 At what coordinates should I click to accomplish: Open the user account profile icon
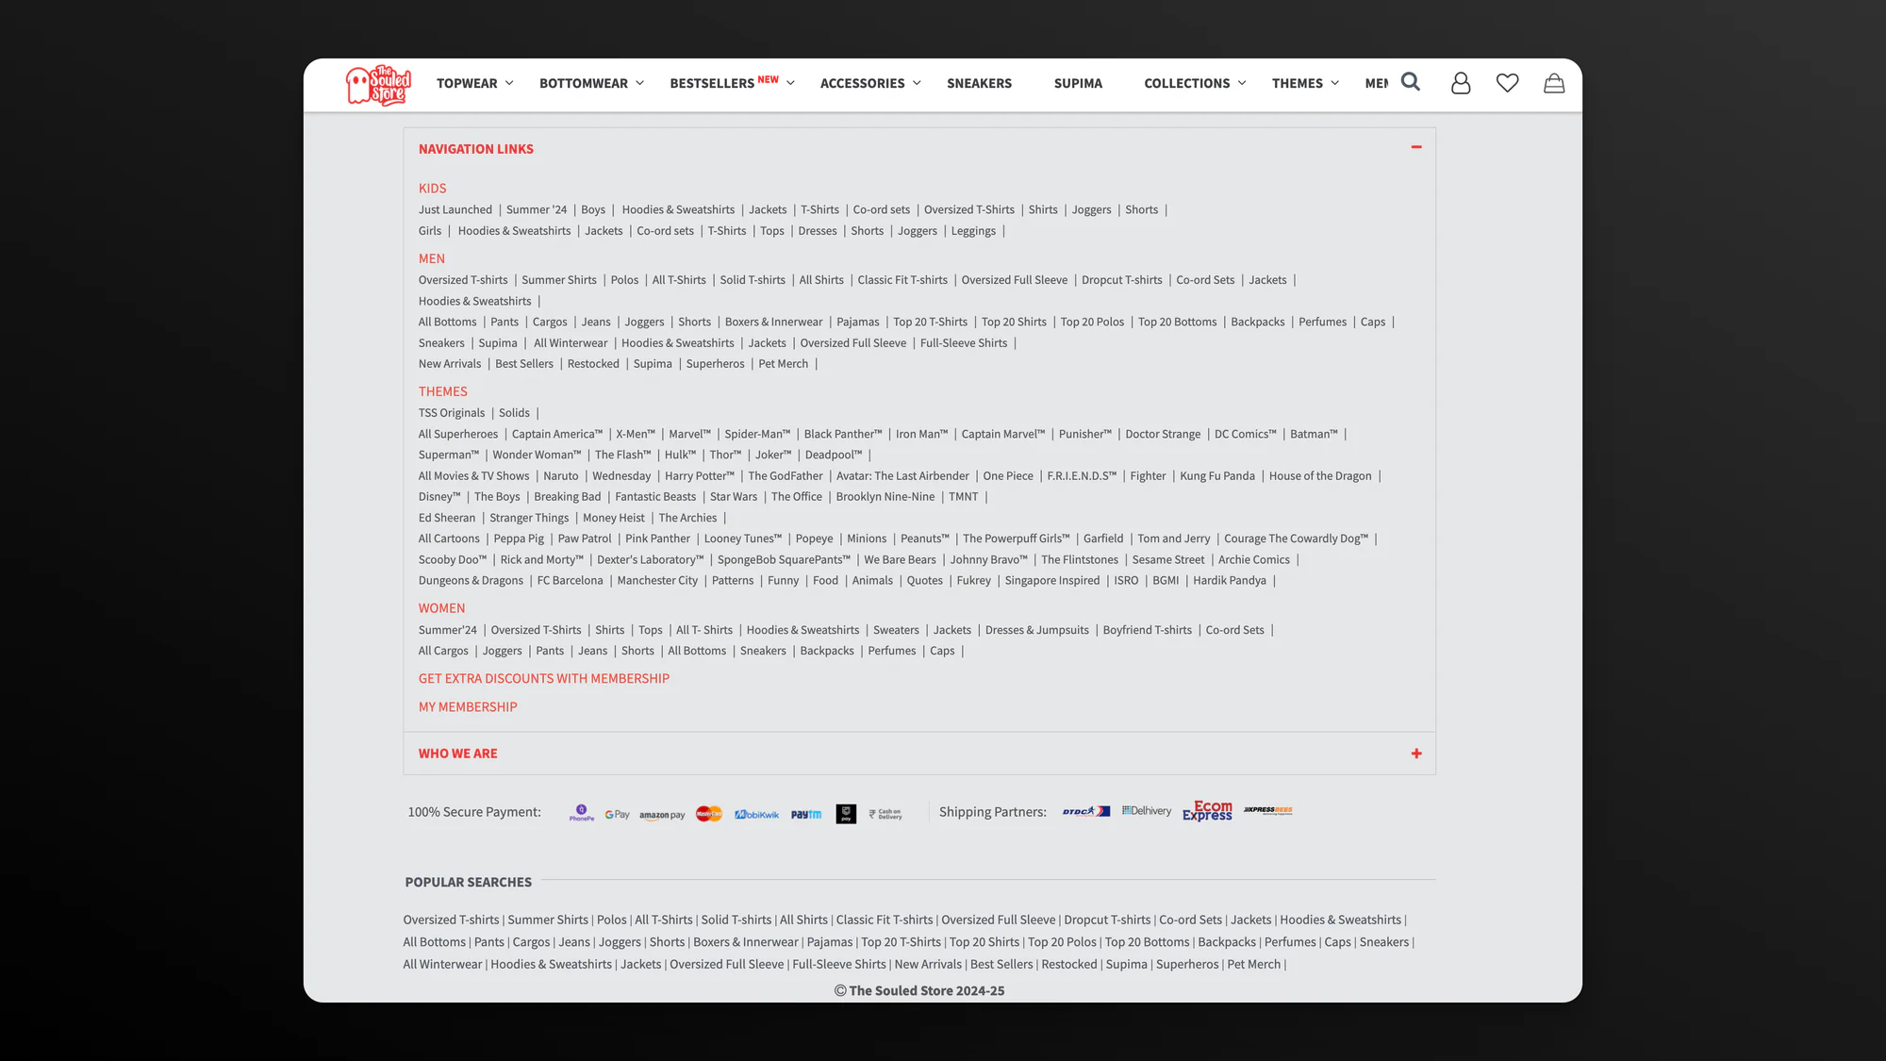pyautogui.click(x=1461, y=83)
